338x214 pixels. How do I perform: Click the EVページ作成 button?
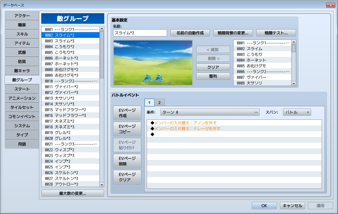click(127, 113)
